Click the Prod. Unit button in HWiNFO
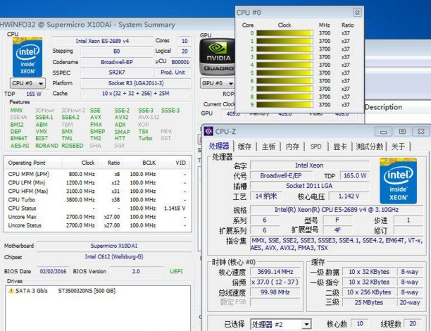Screen dimensions: 431x331 pyautogui.click(x=173, y=73)
